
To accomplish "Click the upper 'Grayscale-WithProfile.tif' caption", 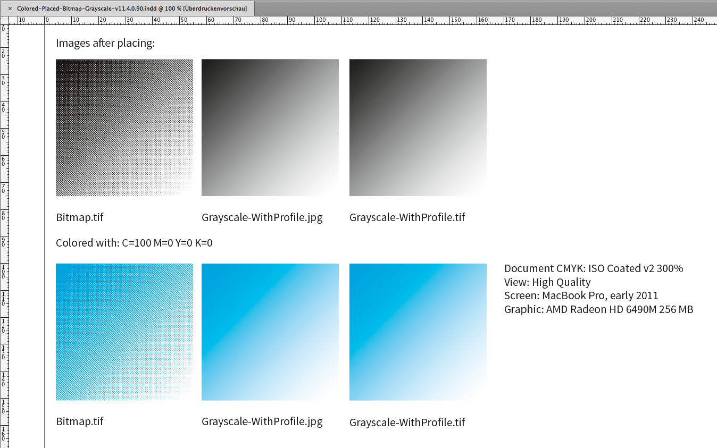I will 407,217.
